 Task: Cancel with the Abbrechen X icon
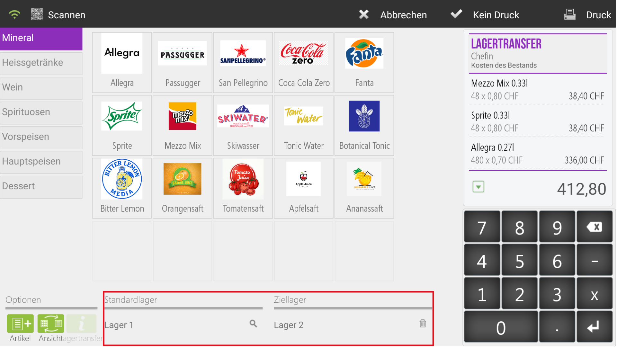[364, 14]
